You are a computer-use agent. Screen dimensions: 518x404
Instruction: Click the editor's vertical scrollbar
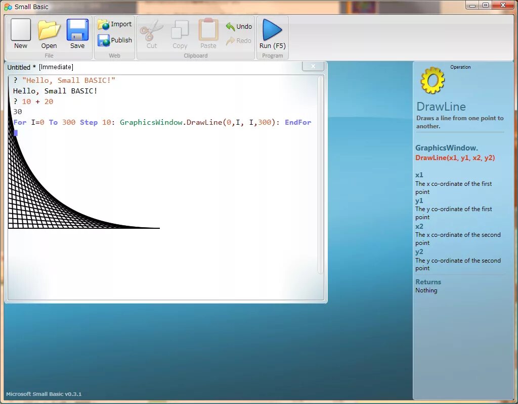pyautogui.click(x=320, y=175)
